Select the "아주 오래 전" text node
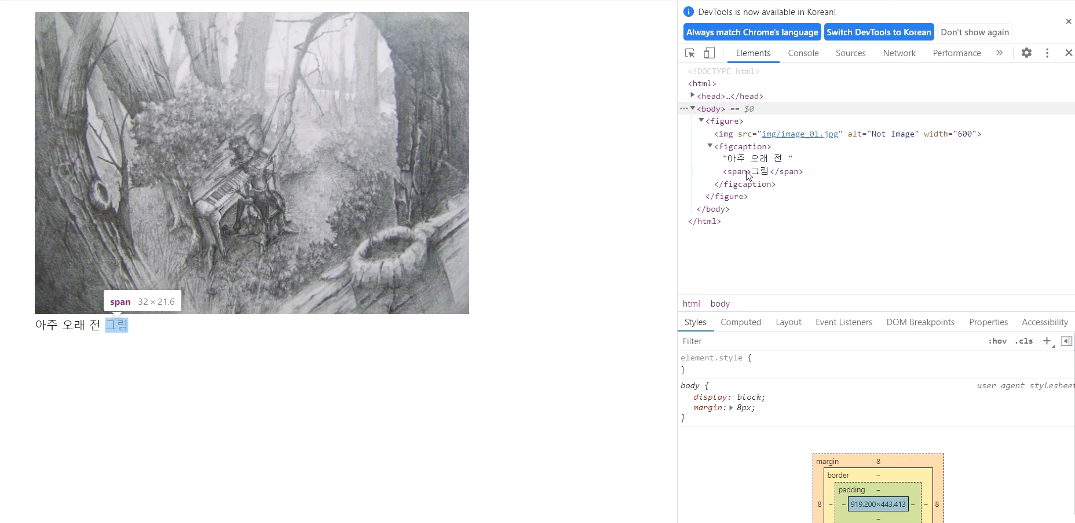1075x523 pixels. coord(758,159)
